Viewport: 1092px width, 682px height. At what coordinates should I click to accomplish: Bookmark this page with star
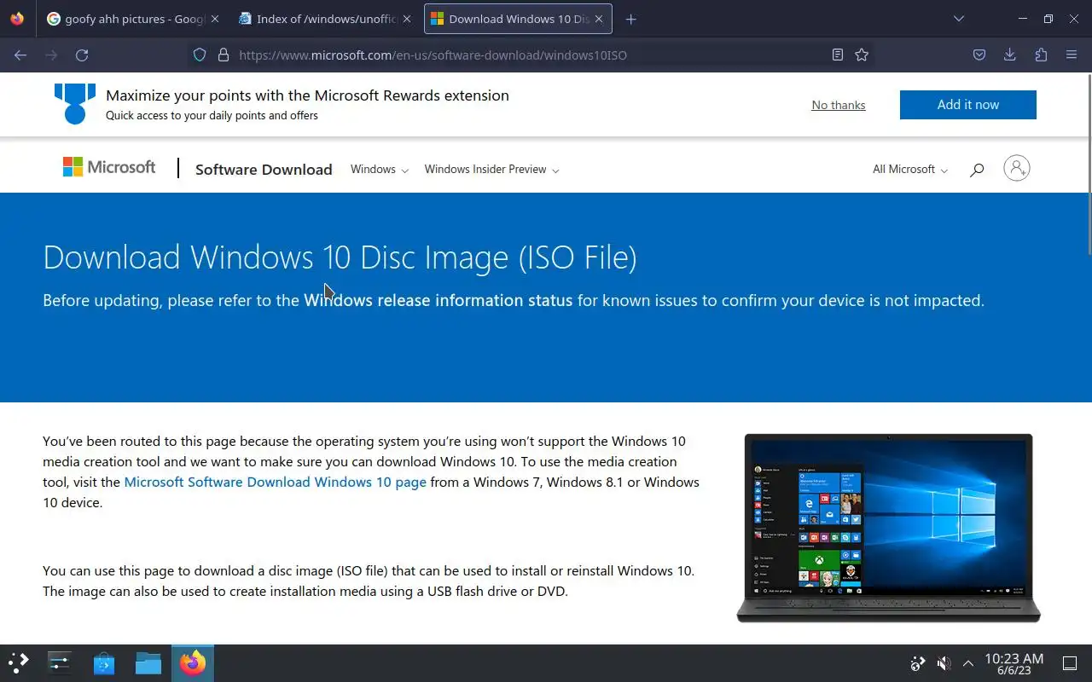[862, 55]
